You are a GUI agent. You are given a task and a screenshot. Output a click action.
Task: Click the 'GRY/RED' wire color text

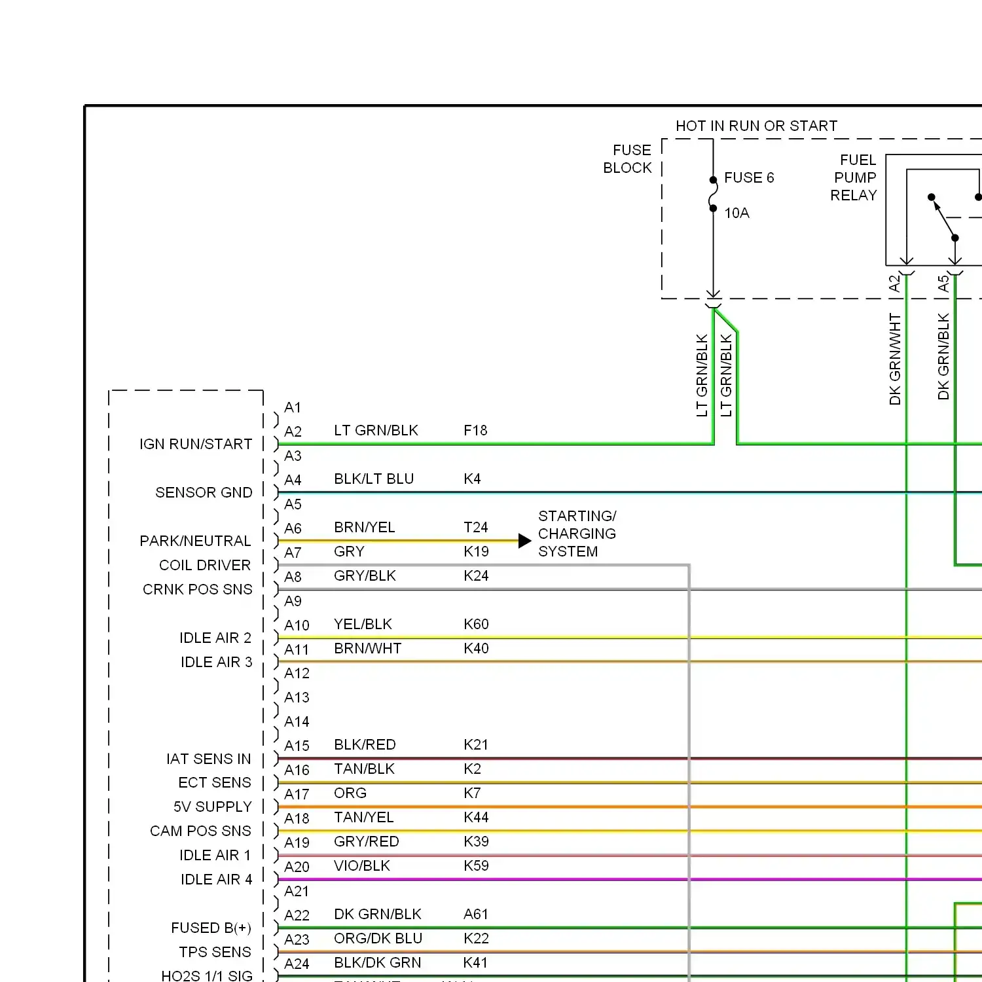(x=366, y=841)
